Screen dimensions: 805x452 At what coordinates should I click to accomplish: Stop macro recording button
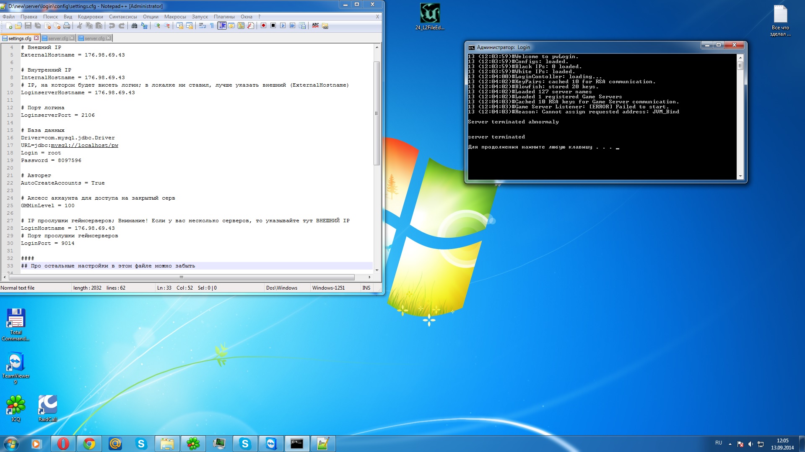(273, 26)
